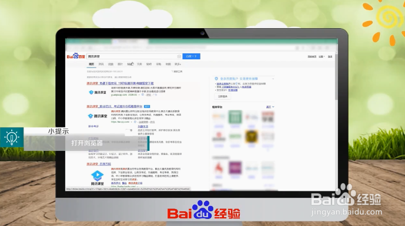The height and width of the screenshot is (226, 405).
Task: Open the 搜索工具 filter option
Action: (177, 72)
